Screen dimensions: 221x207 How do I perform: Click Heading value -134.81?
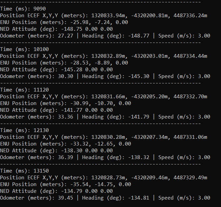point(139,198)
